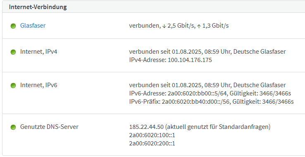305x157 pixels.
Task: Click the Internet, IPv4 label
Action: pos(39,52)
